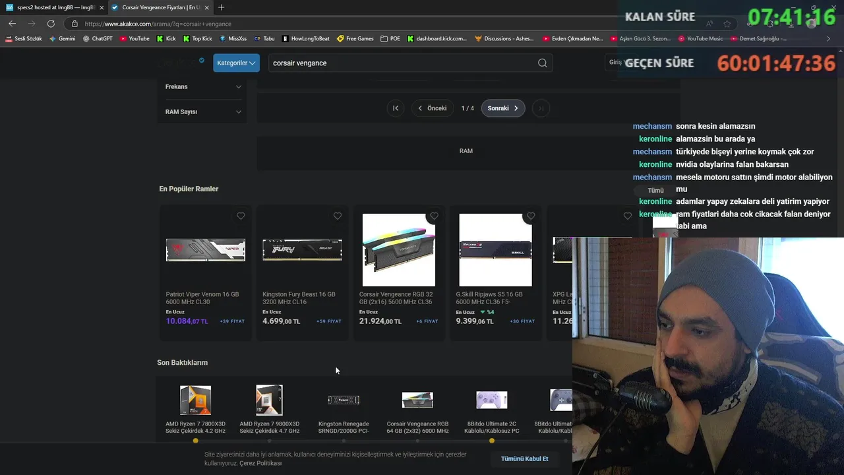View +59 FİYAT offers for Kingston Fury
Screen dimensions: 844x475
(x=328, y=321)
